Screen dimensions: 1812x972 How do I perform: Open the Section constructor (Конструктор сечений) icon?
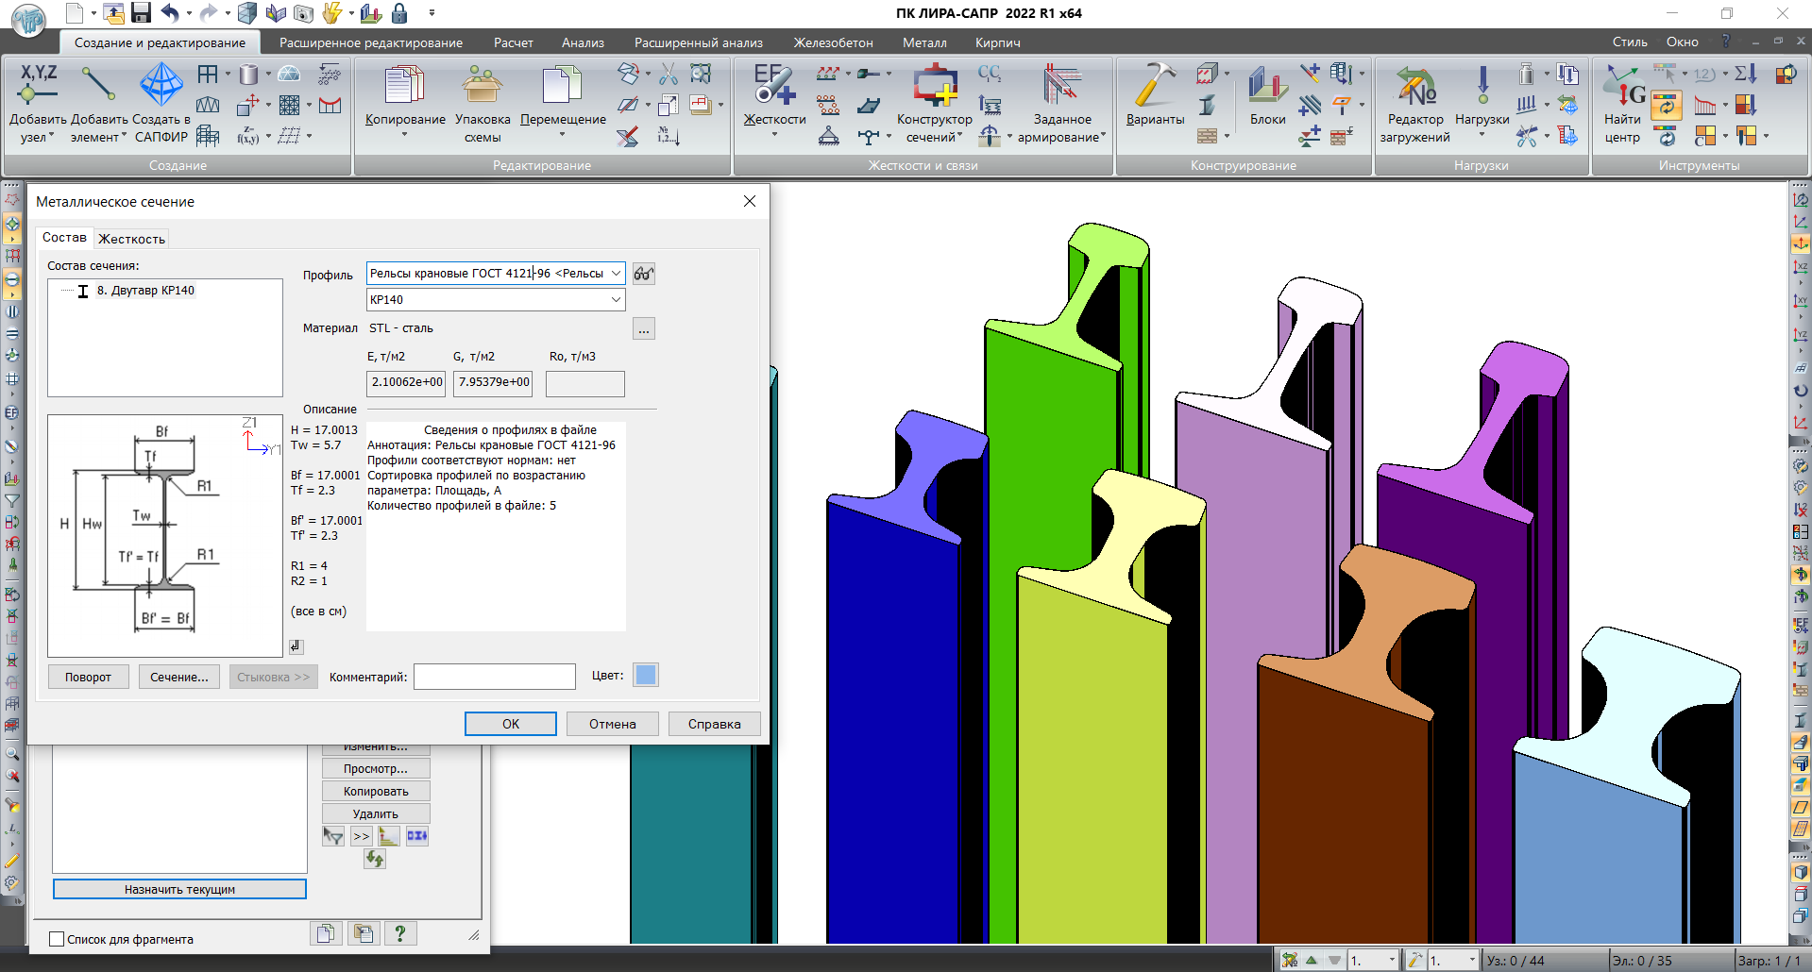(x=934, y=87)
